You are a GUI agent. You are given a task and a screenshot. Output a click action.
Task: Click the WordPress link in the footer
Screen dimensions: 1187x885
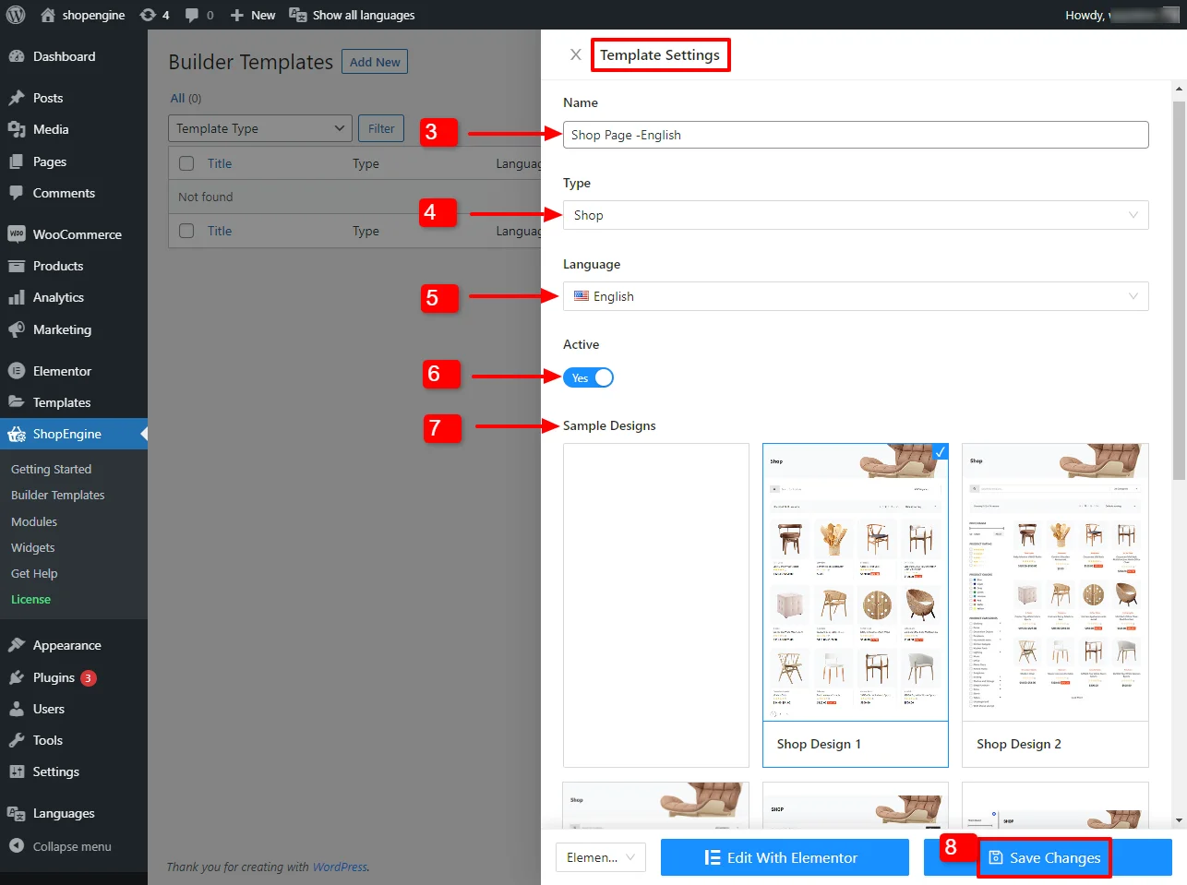340,867
